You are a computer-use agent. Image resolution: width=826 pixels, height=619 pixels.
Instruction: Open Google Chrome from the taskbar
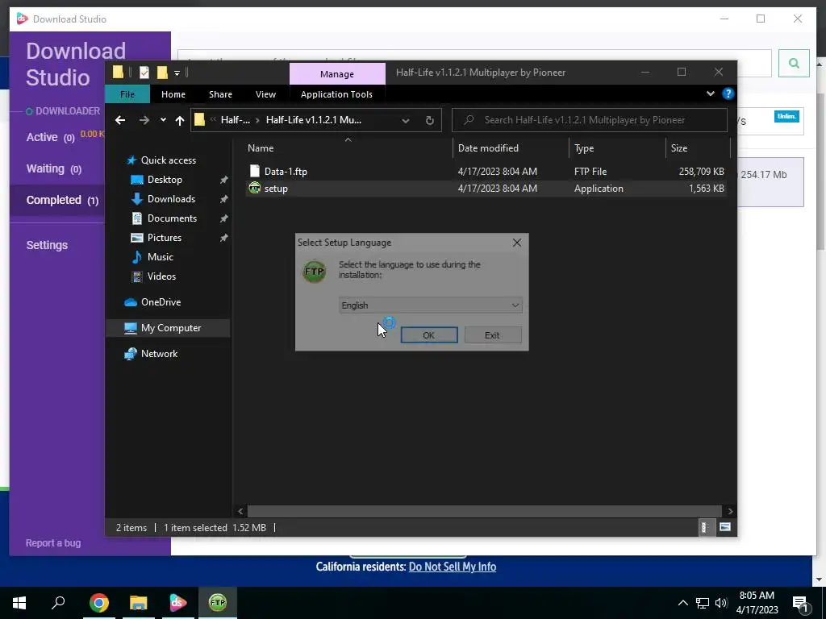click(x=99, y=603)
